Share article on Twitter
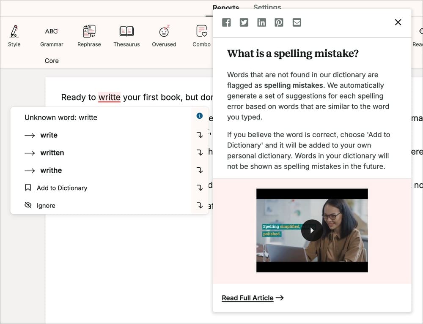 pyautogui.click(x=244, y=22)
